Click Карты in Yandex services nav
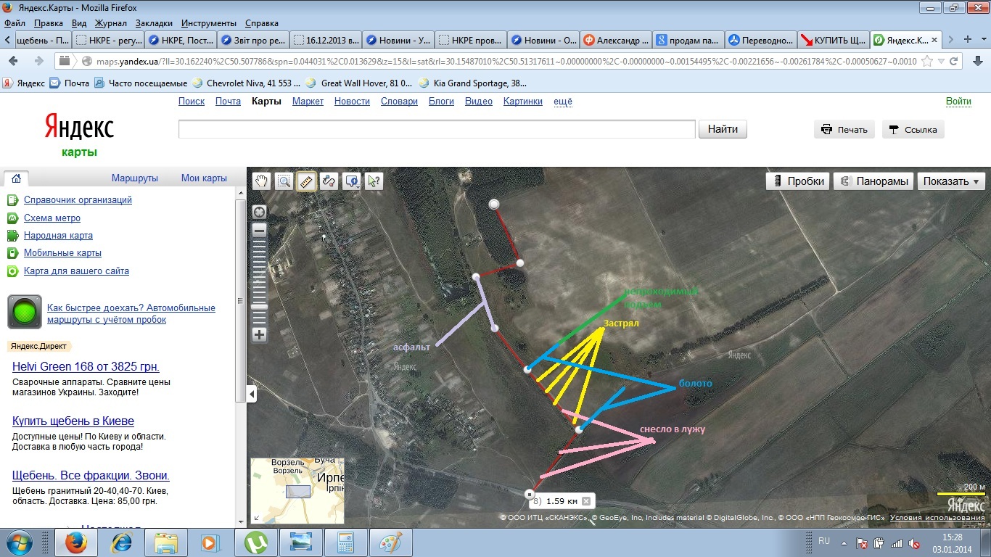991x557 pixels. (266, 102)
